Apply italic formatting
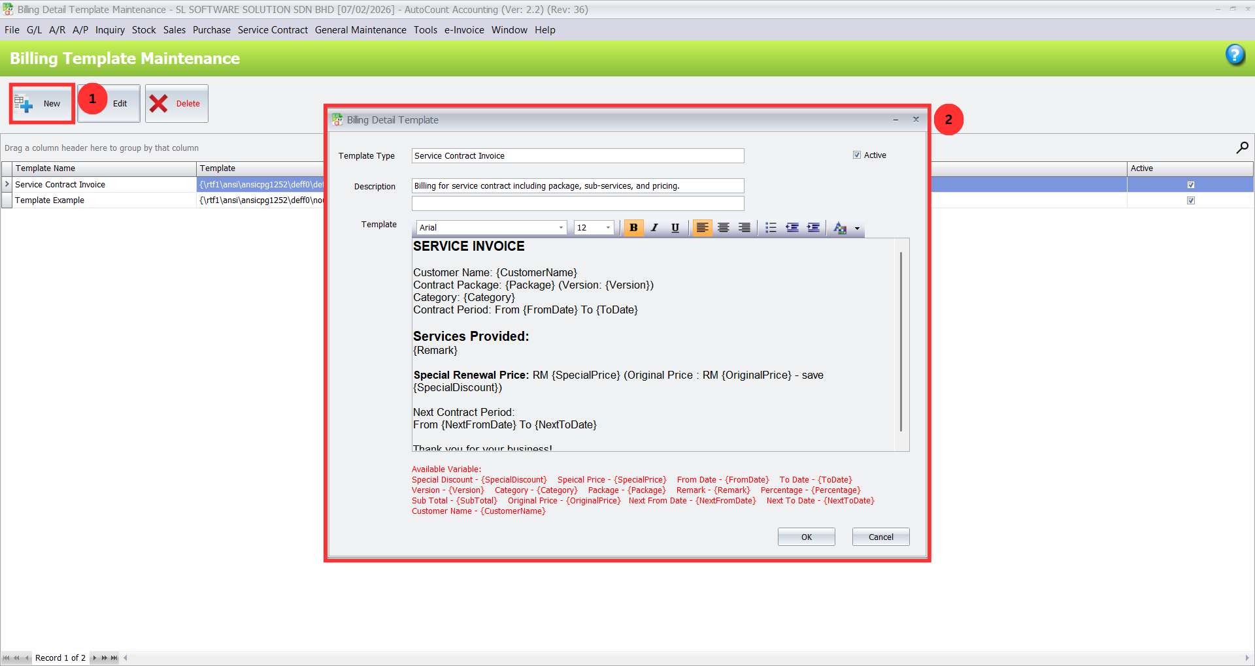 pyautogui.click(x=654, y=228)
